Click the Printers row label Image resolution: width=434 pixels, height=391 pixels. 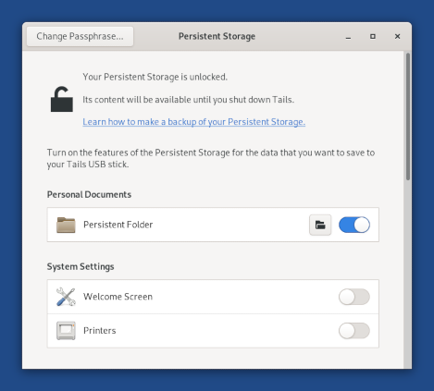[x=100, y=331]
